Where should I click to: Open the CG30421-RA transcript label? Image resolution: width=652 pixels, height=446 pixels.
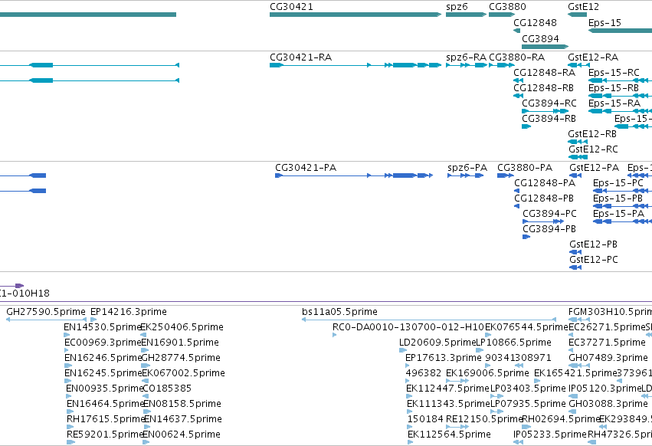click(x=300, y=57)
